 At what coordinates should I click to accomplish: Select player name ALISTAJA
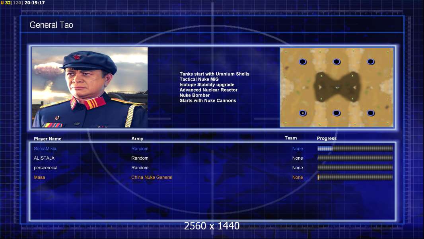44,158
